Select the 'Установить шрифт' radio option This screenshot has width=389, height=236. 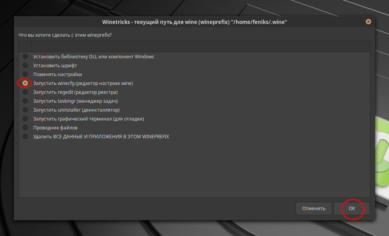pyautogui.click(x=25, y=65)
